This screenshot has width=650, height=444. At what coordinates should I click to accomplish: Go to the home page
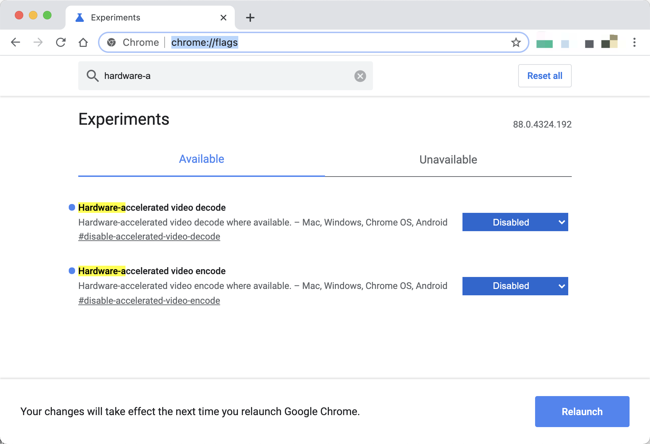point(83,43)
